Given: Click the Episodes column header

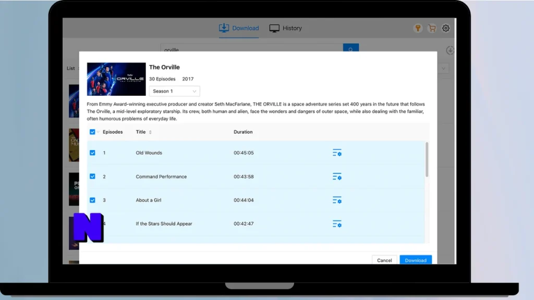Looking at the screenshot, I should [x=113, y=132].
